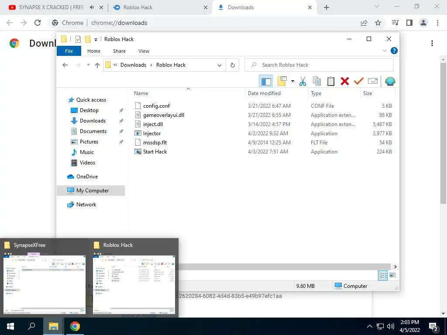Screen dimensions: 447x335
Task: Sort by the Name column header
Action: (141, 93)
